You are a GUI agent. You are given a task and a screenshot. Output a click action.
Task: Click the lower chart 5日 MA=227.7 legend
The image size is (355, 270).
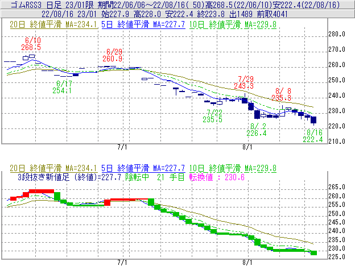tap(143, 168)
